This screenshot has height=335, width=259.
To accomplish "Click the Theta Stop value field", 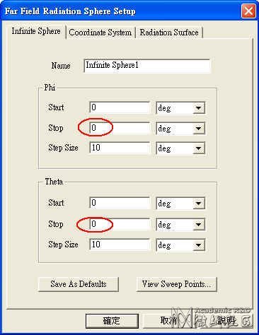I will [x=120, y=224].
